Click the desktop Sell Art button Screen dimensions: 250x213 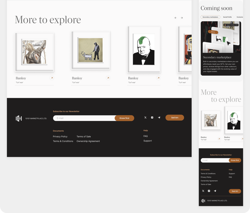coord(175,118)
